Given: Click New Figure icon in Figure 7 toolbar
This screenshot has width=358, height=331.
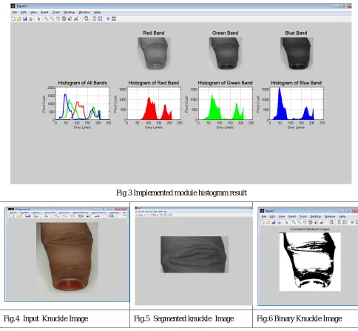Looking at the screenshot, I should coord(263,222).
